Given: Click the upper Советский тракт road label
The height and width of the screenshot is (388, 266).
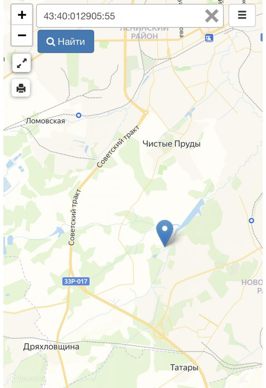Looking at the screenshot, I should point(118,147).
